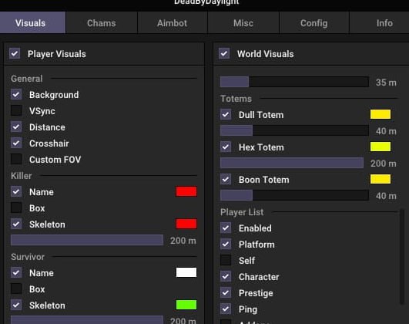Image resolution: width=409 pixels, height=324 pixels.
Task: Enable the Self checkbox
Action: [x=226, y=260]
